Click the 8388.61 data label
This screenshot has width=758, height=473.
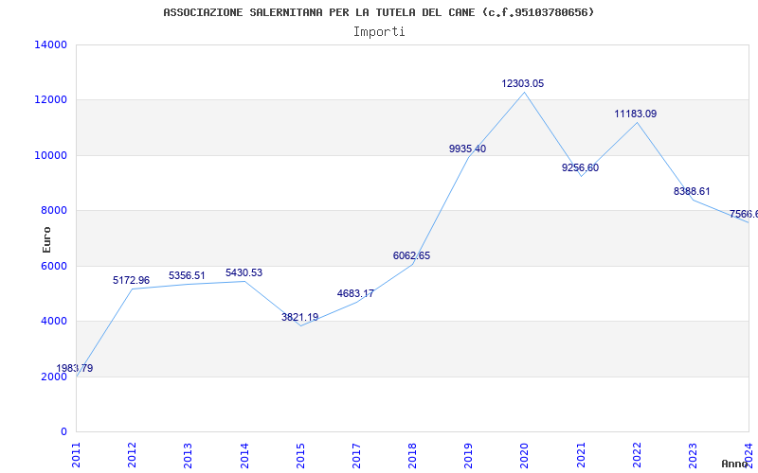[x=692, y=192]
